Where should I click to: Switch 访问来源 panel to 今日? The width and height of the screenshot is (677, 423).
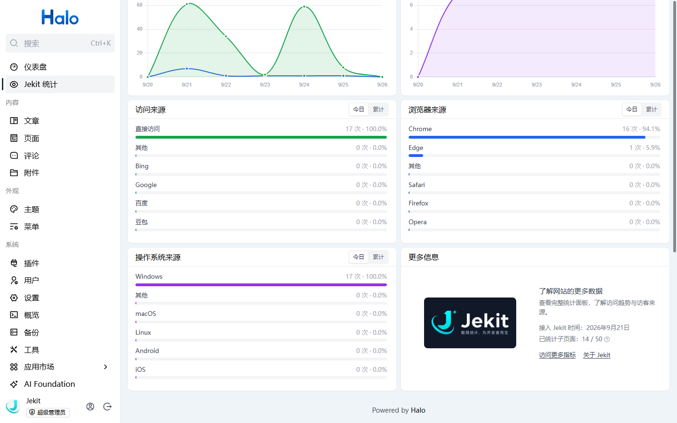click(x=359, y=110)
